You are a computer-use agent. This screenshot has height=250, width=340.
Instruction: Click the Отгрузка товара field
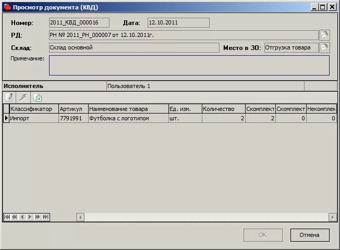[x=291, y=48]
